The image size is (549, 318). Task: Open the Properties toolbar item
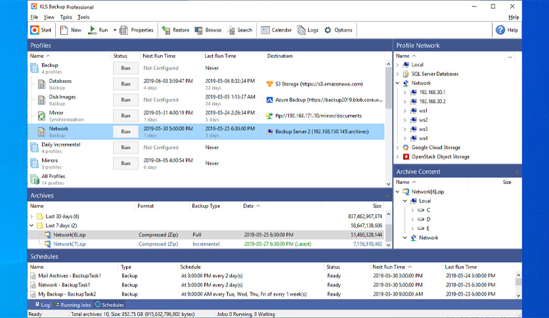tap(137, 30)
